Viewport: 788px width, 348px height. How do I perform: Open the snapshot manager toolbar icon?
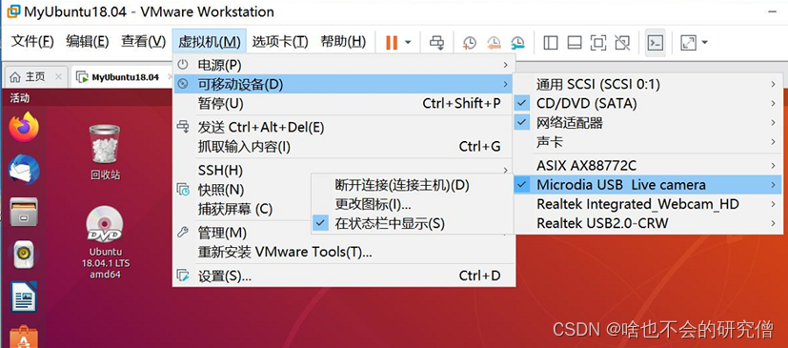[x=517, y=43]
